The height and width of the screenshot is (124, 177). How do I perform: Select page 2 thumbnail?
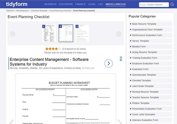click(66, 33)
